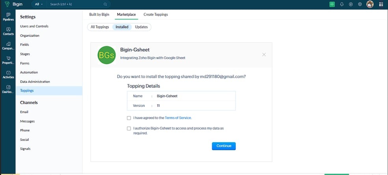The height and width of the screenshot is (175, 388).
Task: Click the search input field
Action: pyautogui.click(x=78, y=4)
